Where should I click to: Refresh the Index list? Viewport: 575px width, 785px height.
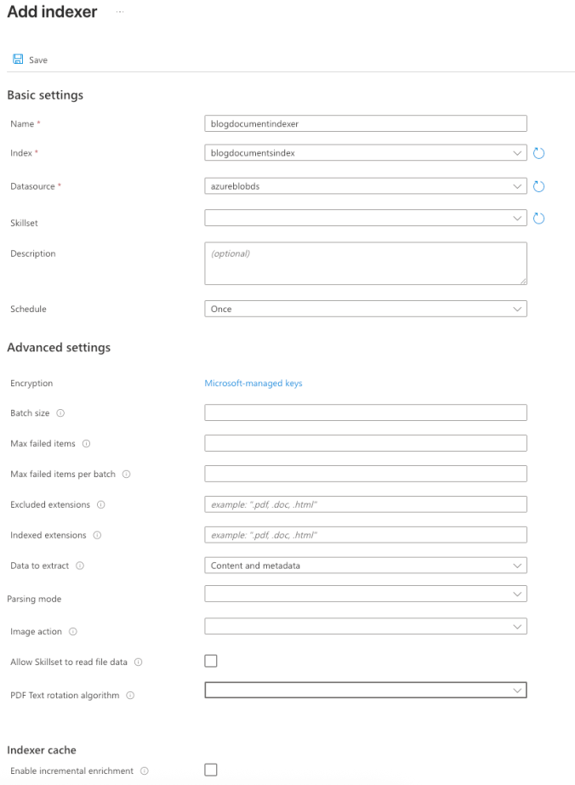[x=538, y=153]
